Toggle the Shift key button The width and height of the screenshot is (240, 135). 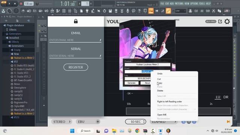[x=208, y=11]
